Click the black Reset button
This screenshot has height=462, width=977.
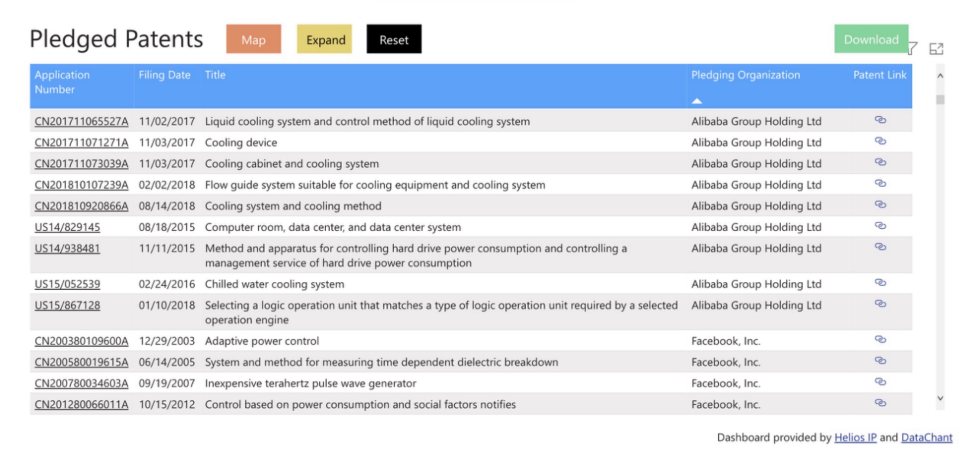tap(394, 39)
